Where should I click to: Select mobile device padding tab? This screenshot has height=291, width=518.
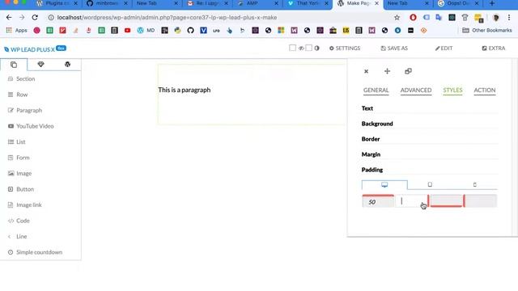475,185
